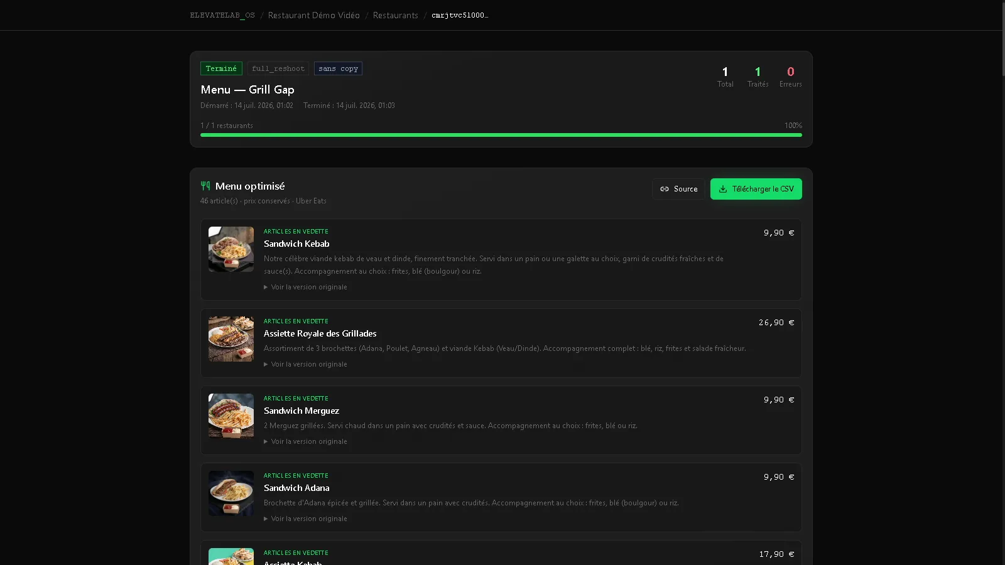Screen dimensions: 1005x565
Task: Expand original version of Sandwich Merguez
Action: coord(305,441)
